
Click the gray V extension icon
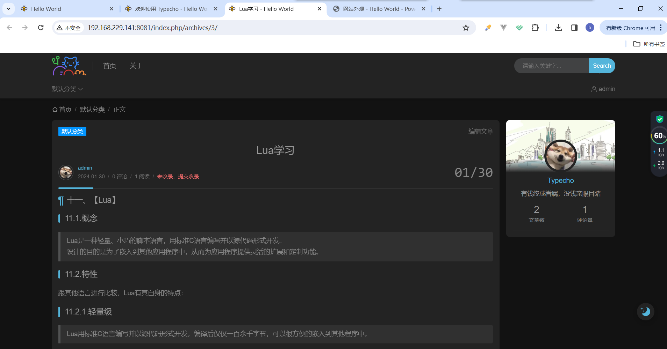click(x=503, y=28)
